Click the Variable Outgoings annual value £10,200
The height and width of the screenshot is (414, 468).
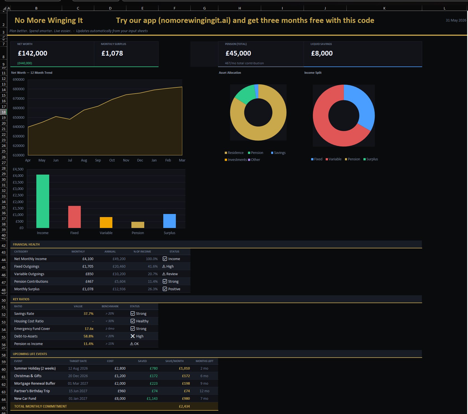(x=119, y=274)
